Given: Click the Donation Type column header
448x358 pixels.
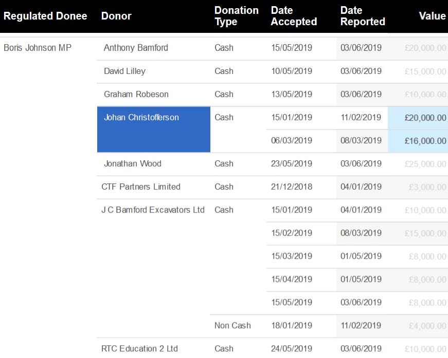Looking at the screenshot, I should point(236,16).
